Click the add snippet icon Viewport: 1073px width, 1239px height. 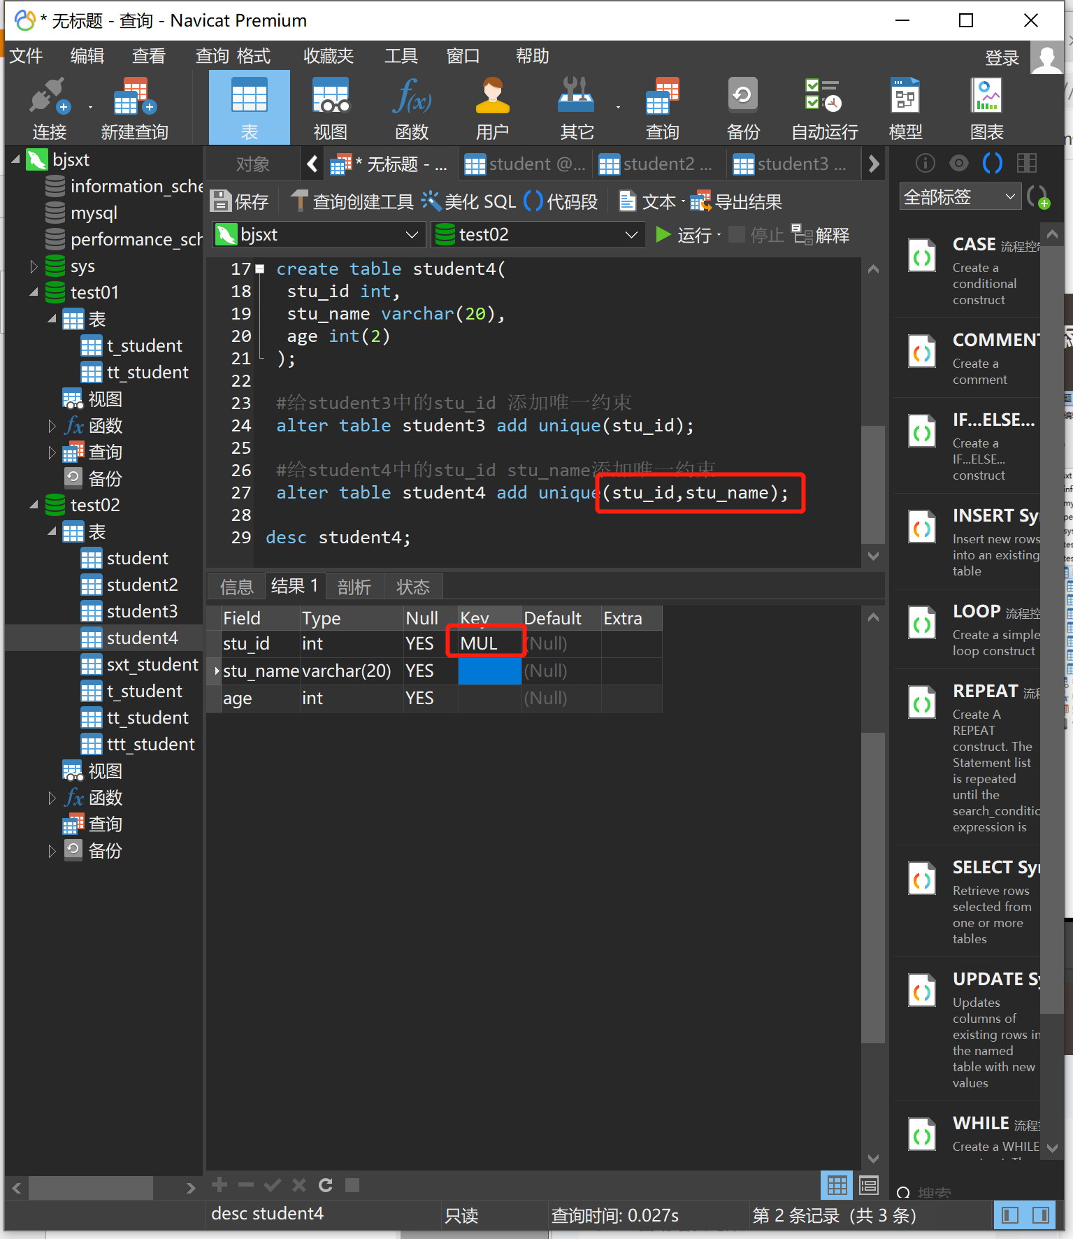pos(1038,197)
